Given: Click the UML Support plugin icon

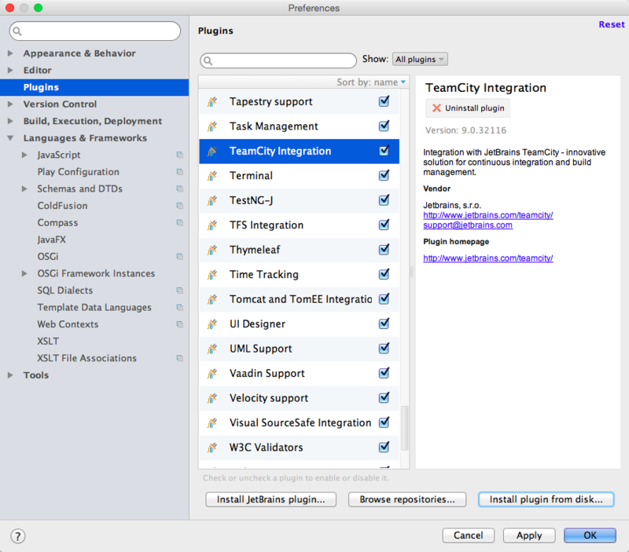Looking at the screenshot, I should (x=212, y=349).
